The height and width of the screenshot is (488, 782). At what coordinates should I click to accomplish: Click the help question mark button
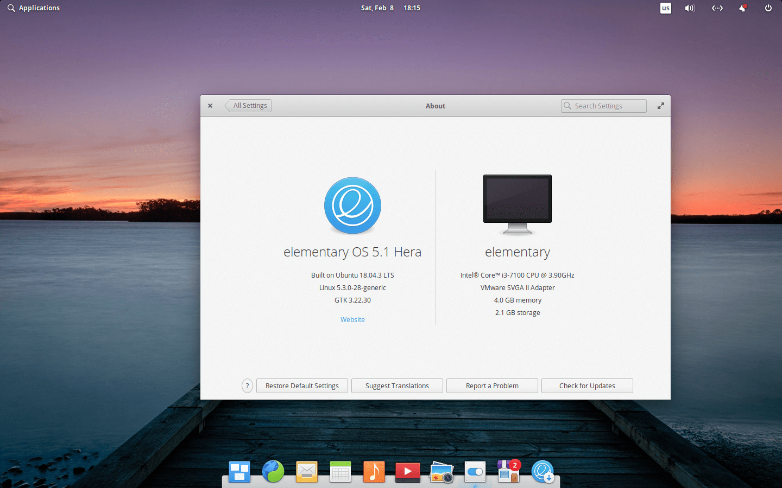tap(247, 386)
